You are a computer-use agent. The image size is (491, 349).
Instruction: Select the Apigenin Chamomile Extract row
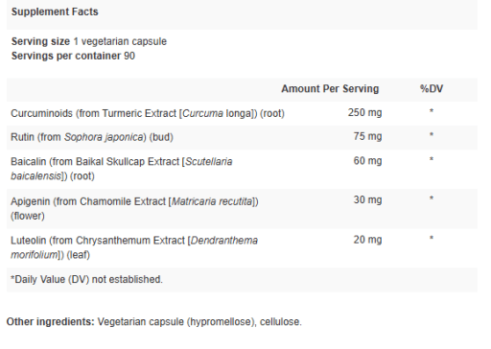point(242,209)
